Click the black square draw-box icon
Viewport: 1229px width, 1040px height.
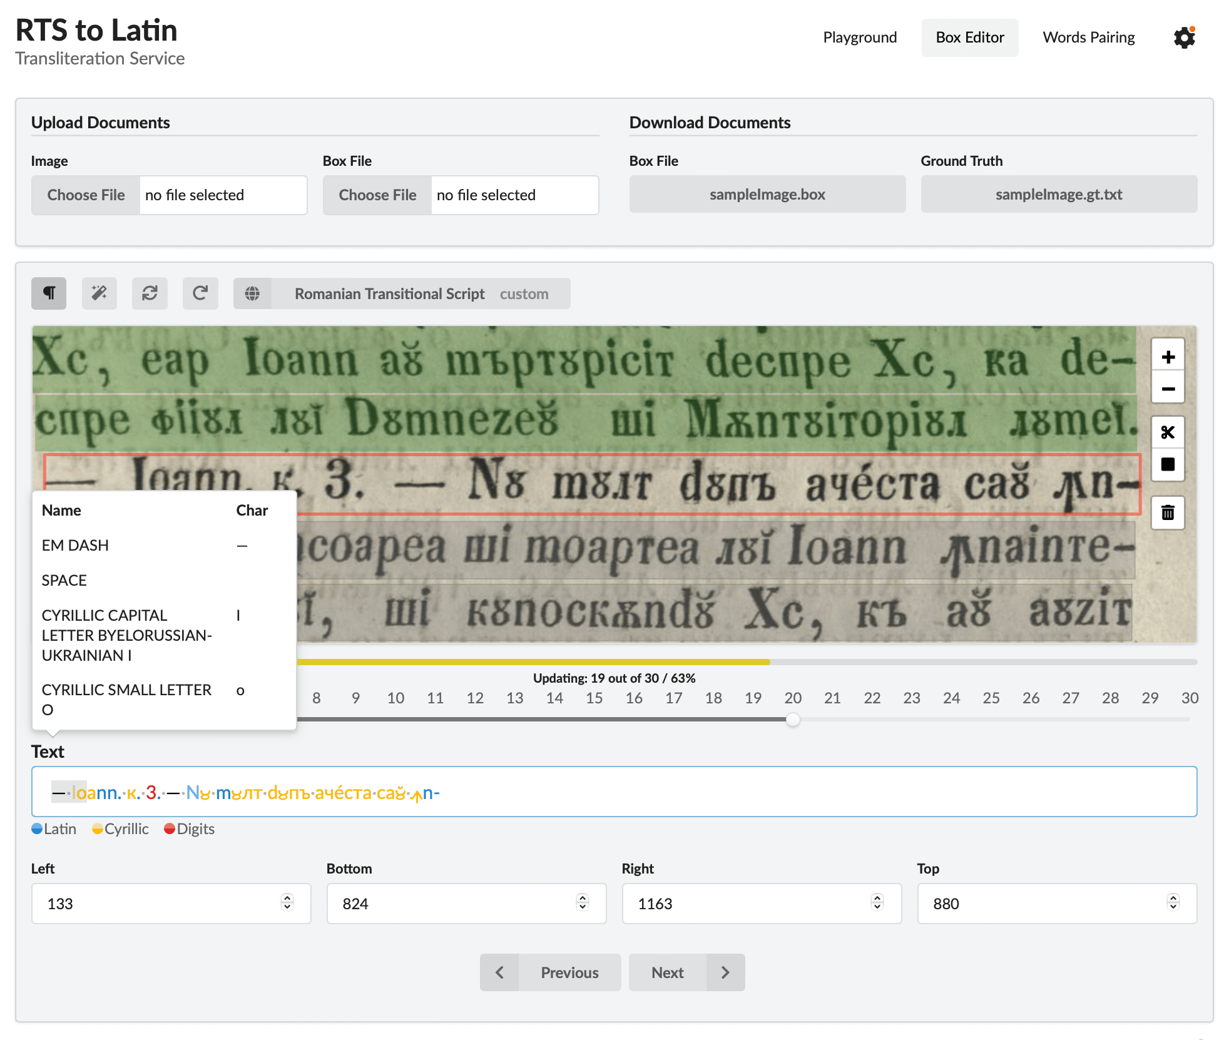coord(1168,464)
